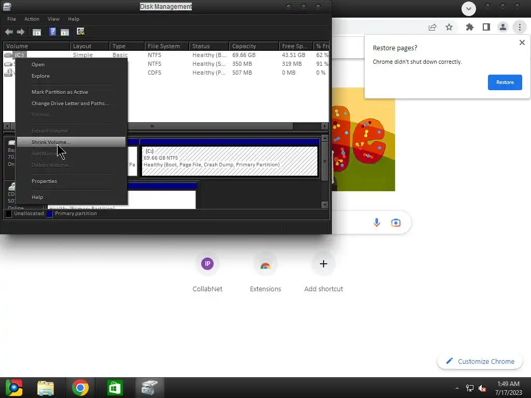Viewport: 531px width, 398px height.
Task: Open the Help menu in menu bar
Action: click(x=74, y=19)
